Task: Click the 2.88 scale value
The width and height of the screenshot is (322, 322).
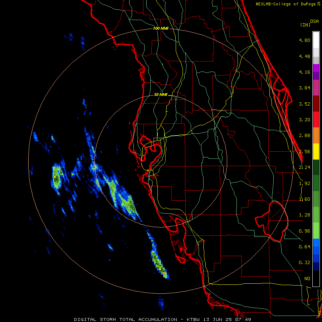Action: [x=304, y=136]
